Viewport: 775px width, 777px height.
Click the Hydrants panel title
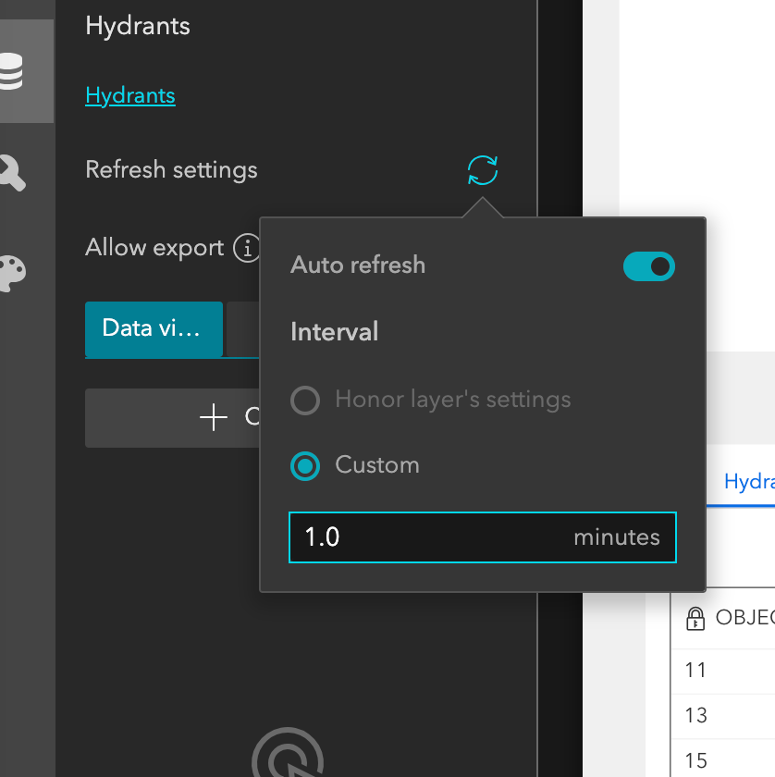pyautogui.click(x=137, y=27)
